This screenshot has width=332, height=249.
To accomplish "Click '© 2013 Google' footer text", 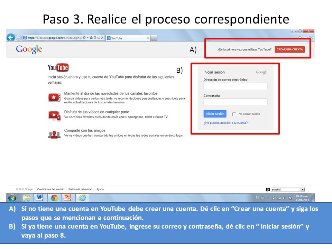I will pos(24,189).
